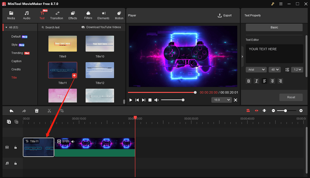This screenshot has width=310, height=178.
Task: Select the Title9 thumbnail
Action: point(63,44)
